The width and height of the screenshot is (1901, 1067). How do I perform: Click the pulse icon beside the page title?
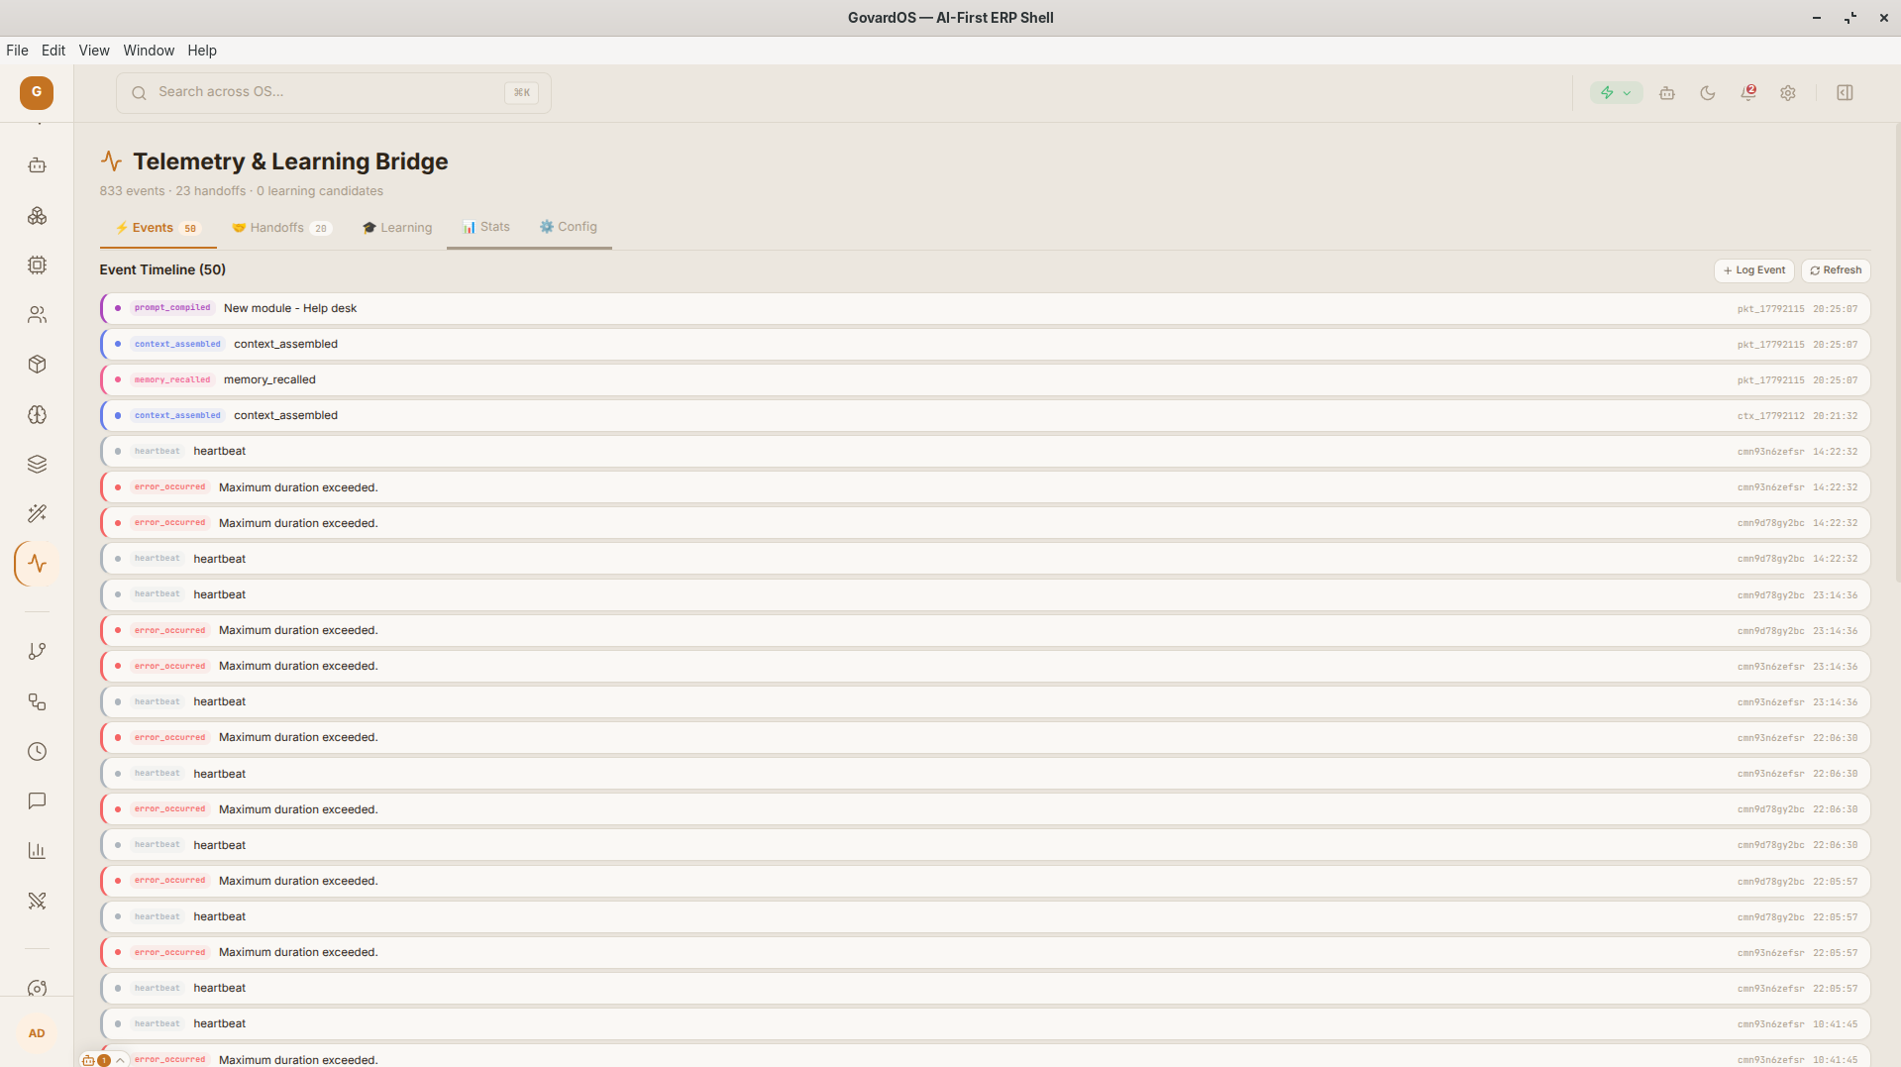tap(111, 160)
